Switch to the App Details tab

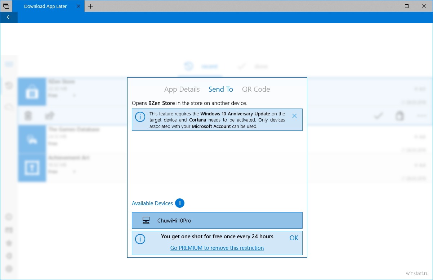[182, 89]
